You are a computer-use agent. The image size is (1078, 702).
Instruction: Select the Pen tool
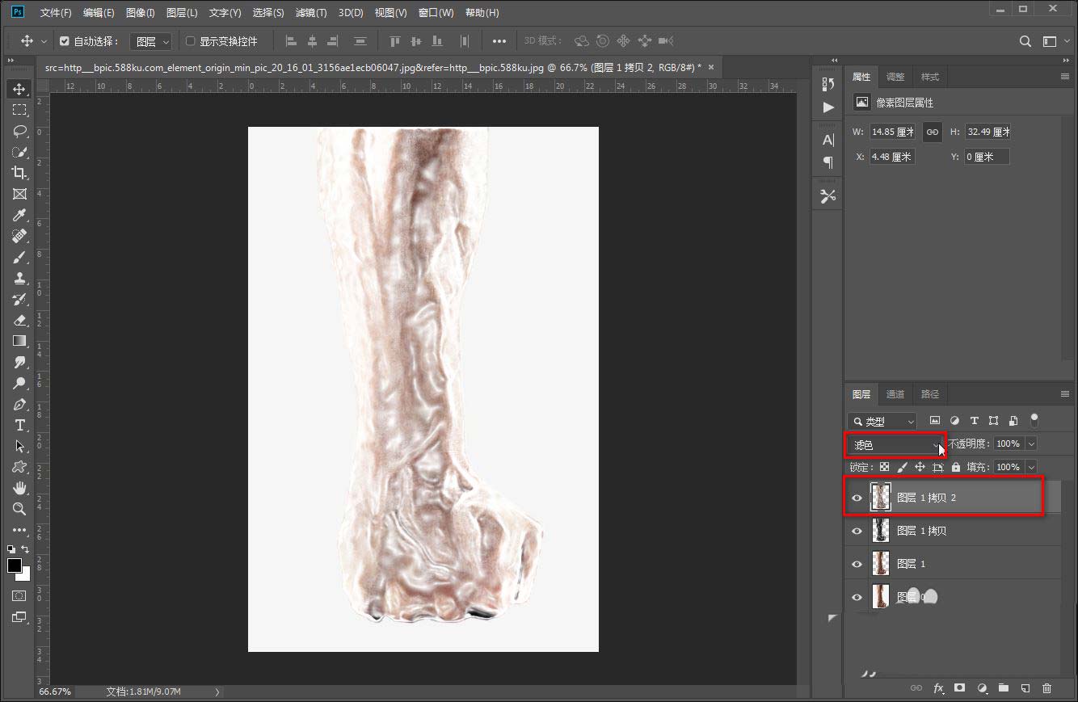19,404
